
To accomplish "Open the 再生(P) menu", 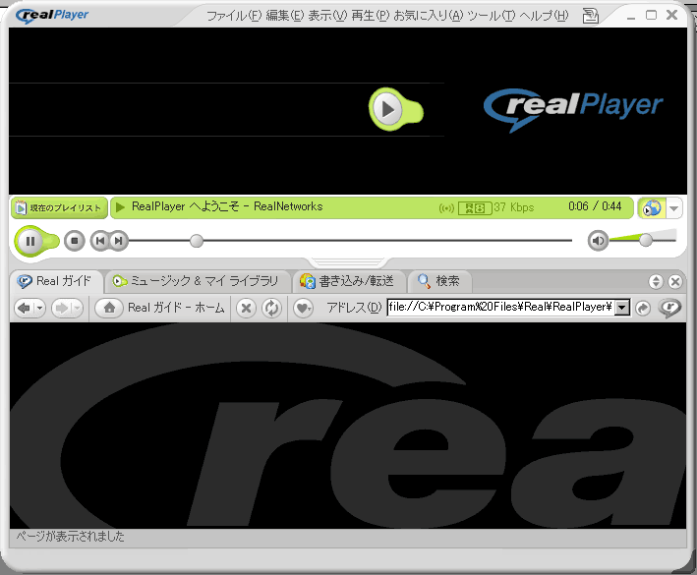I will 371,16.
